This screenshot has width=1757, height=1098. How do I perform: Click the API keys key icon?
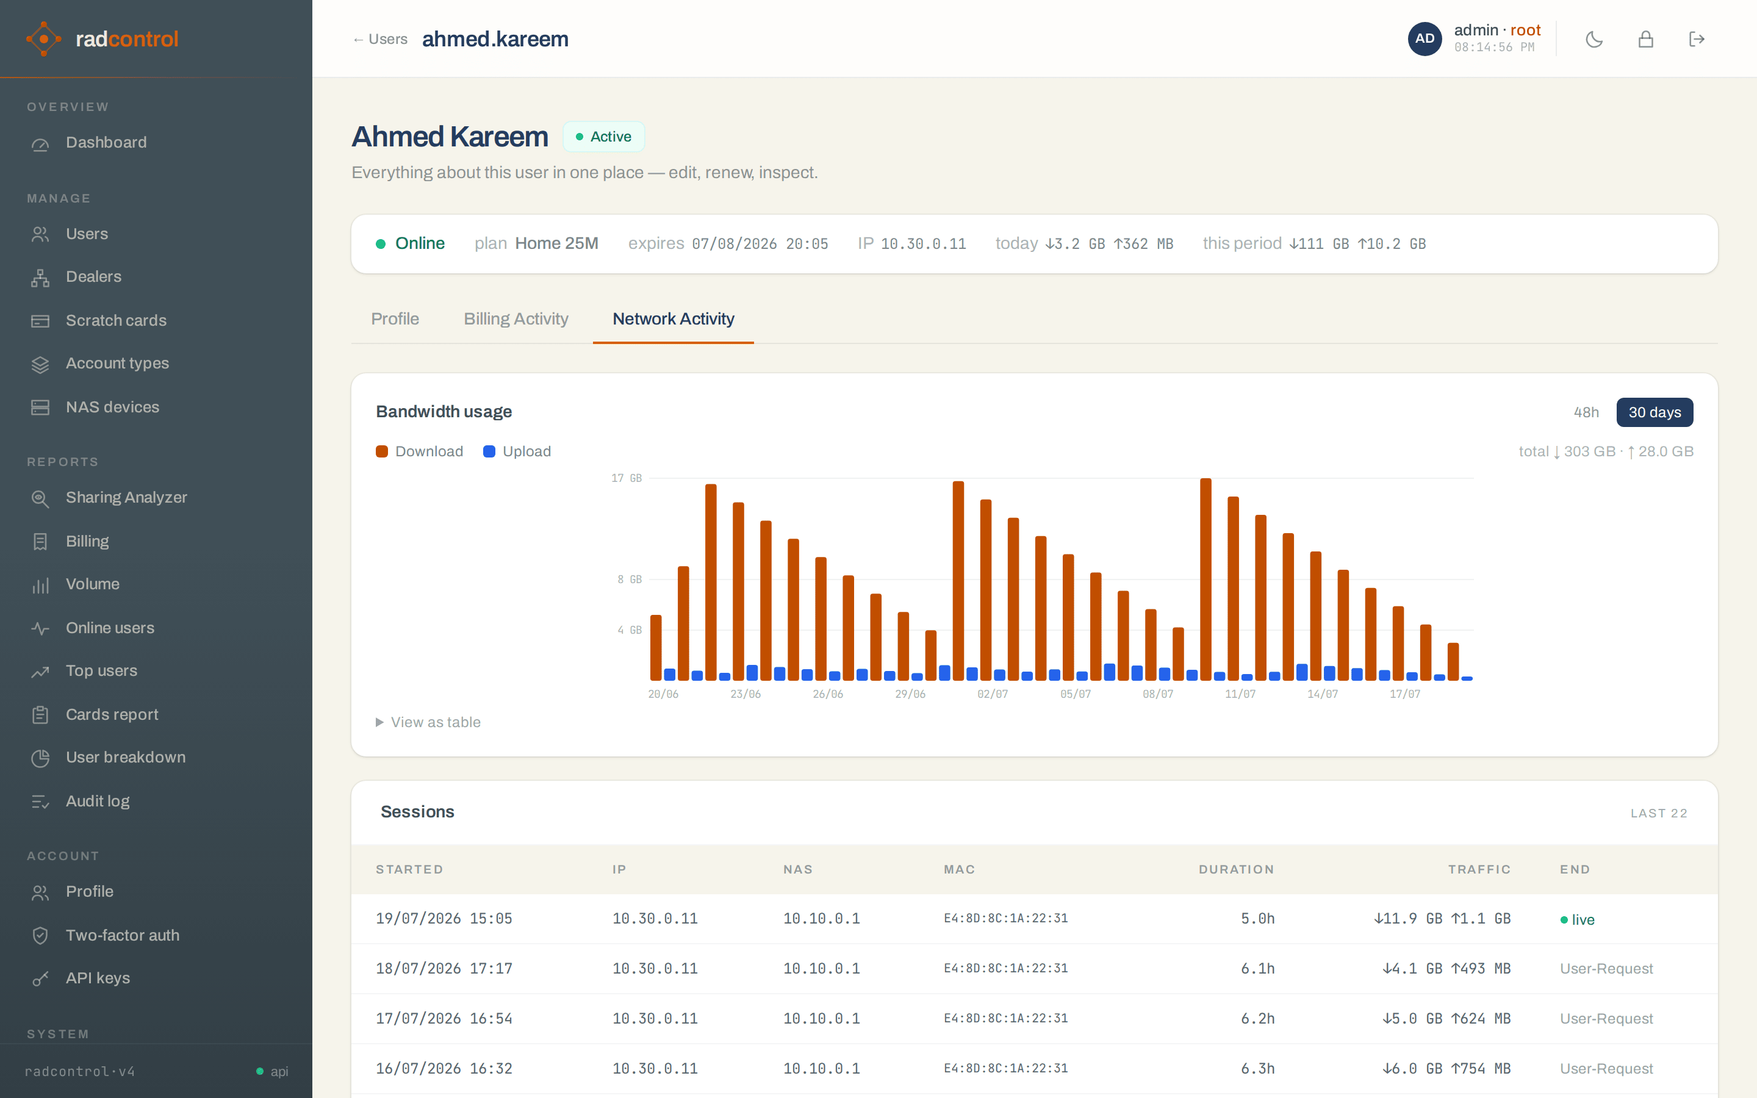[41, 978]
